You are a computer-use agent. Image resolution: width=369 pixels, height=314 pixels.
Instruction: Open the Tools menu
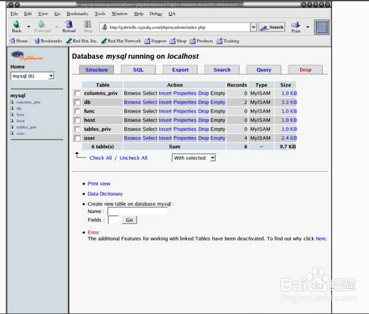pyautogui.click(x=100, y=14)
